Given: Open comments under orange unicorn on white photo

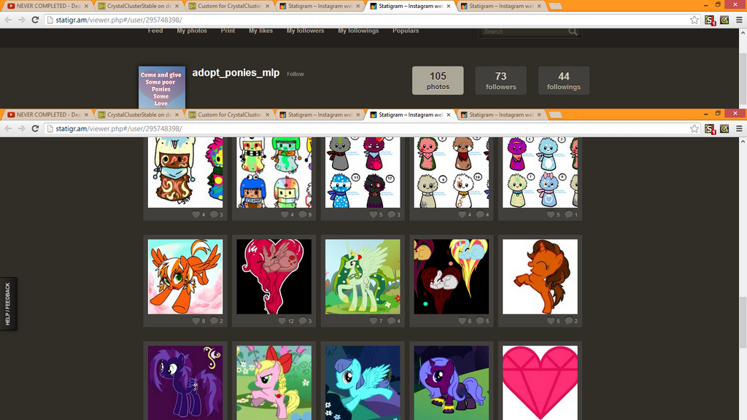Looking at the screenshot, I should click(569, 321).
